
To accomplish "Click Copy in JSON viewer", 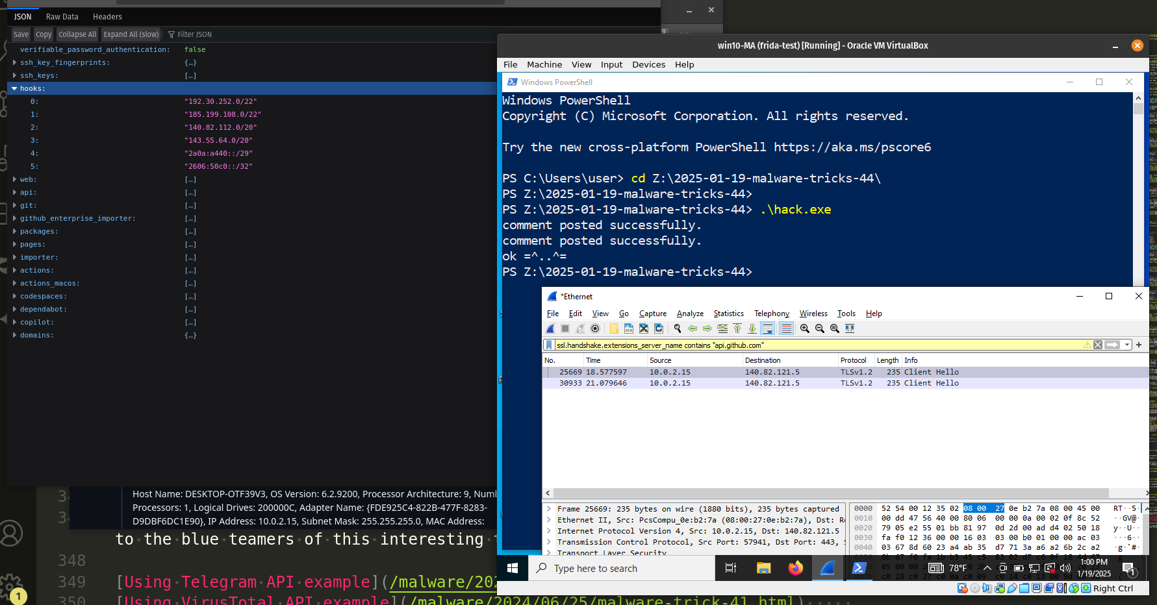I will 44,34.
